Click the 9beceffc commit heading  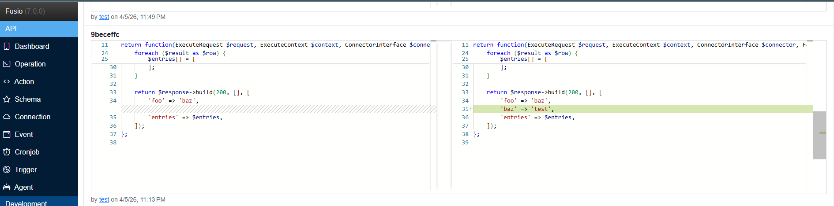(105, 34)
